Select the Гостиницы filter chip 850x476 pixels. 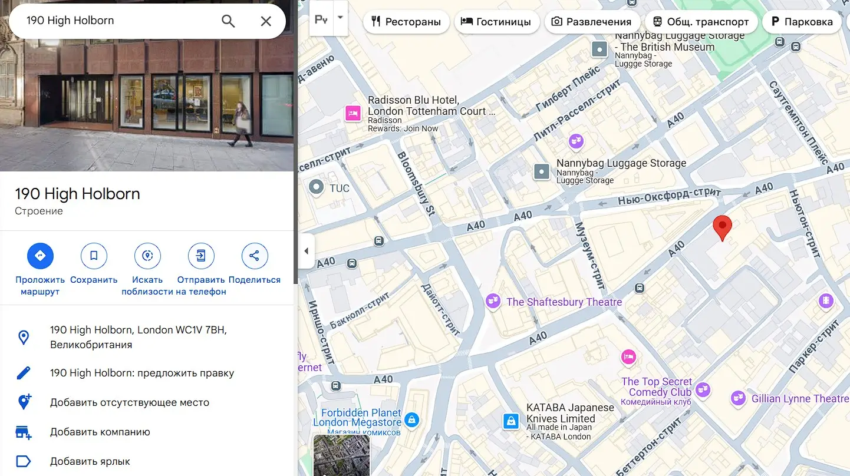point(496,22)
